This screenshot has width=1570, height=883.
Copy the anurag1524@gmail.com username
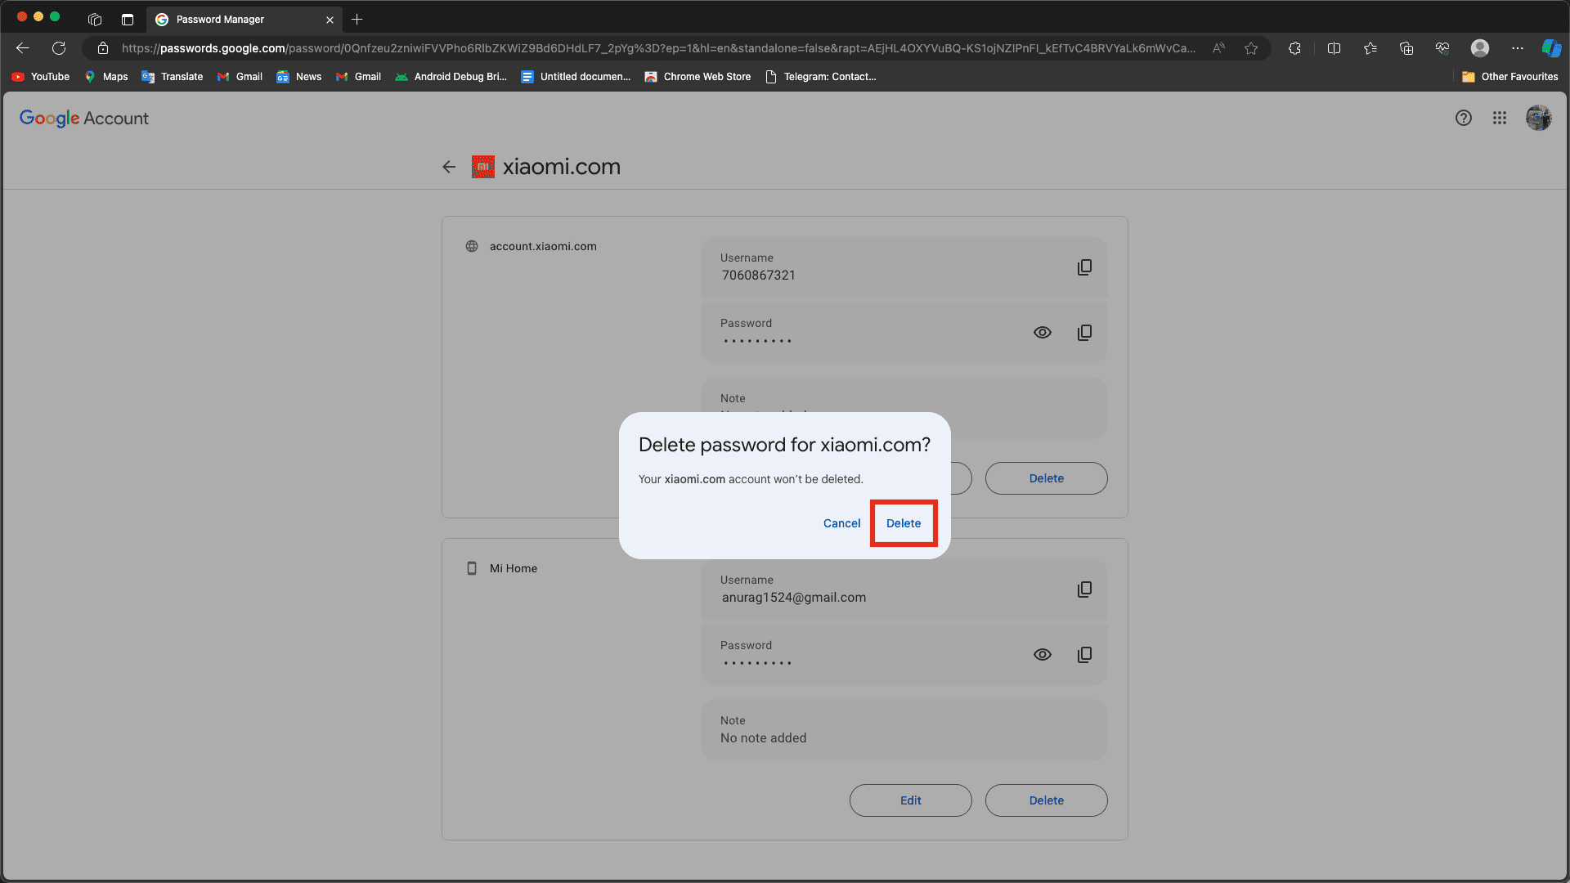click(x=1084, y=589)
